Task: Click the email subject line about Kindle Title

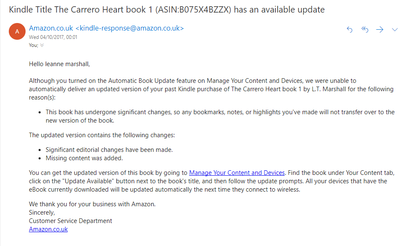Action: point(167,9)
